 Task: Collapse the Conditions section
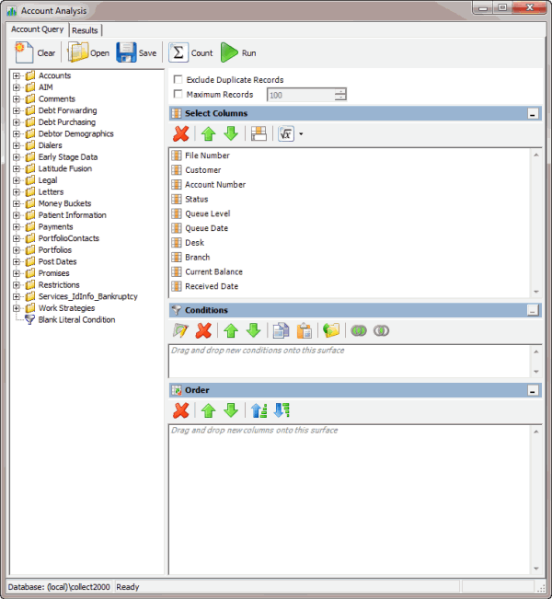[x=533, y=310]
